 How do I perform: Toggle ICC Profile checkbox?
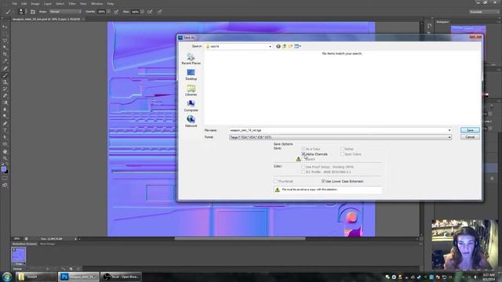tap(304, 172)
